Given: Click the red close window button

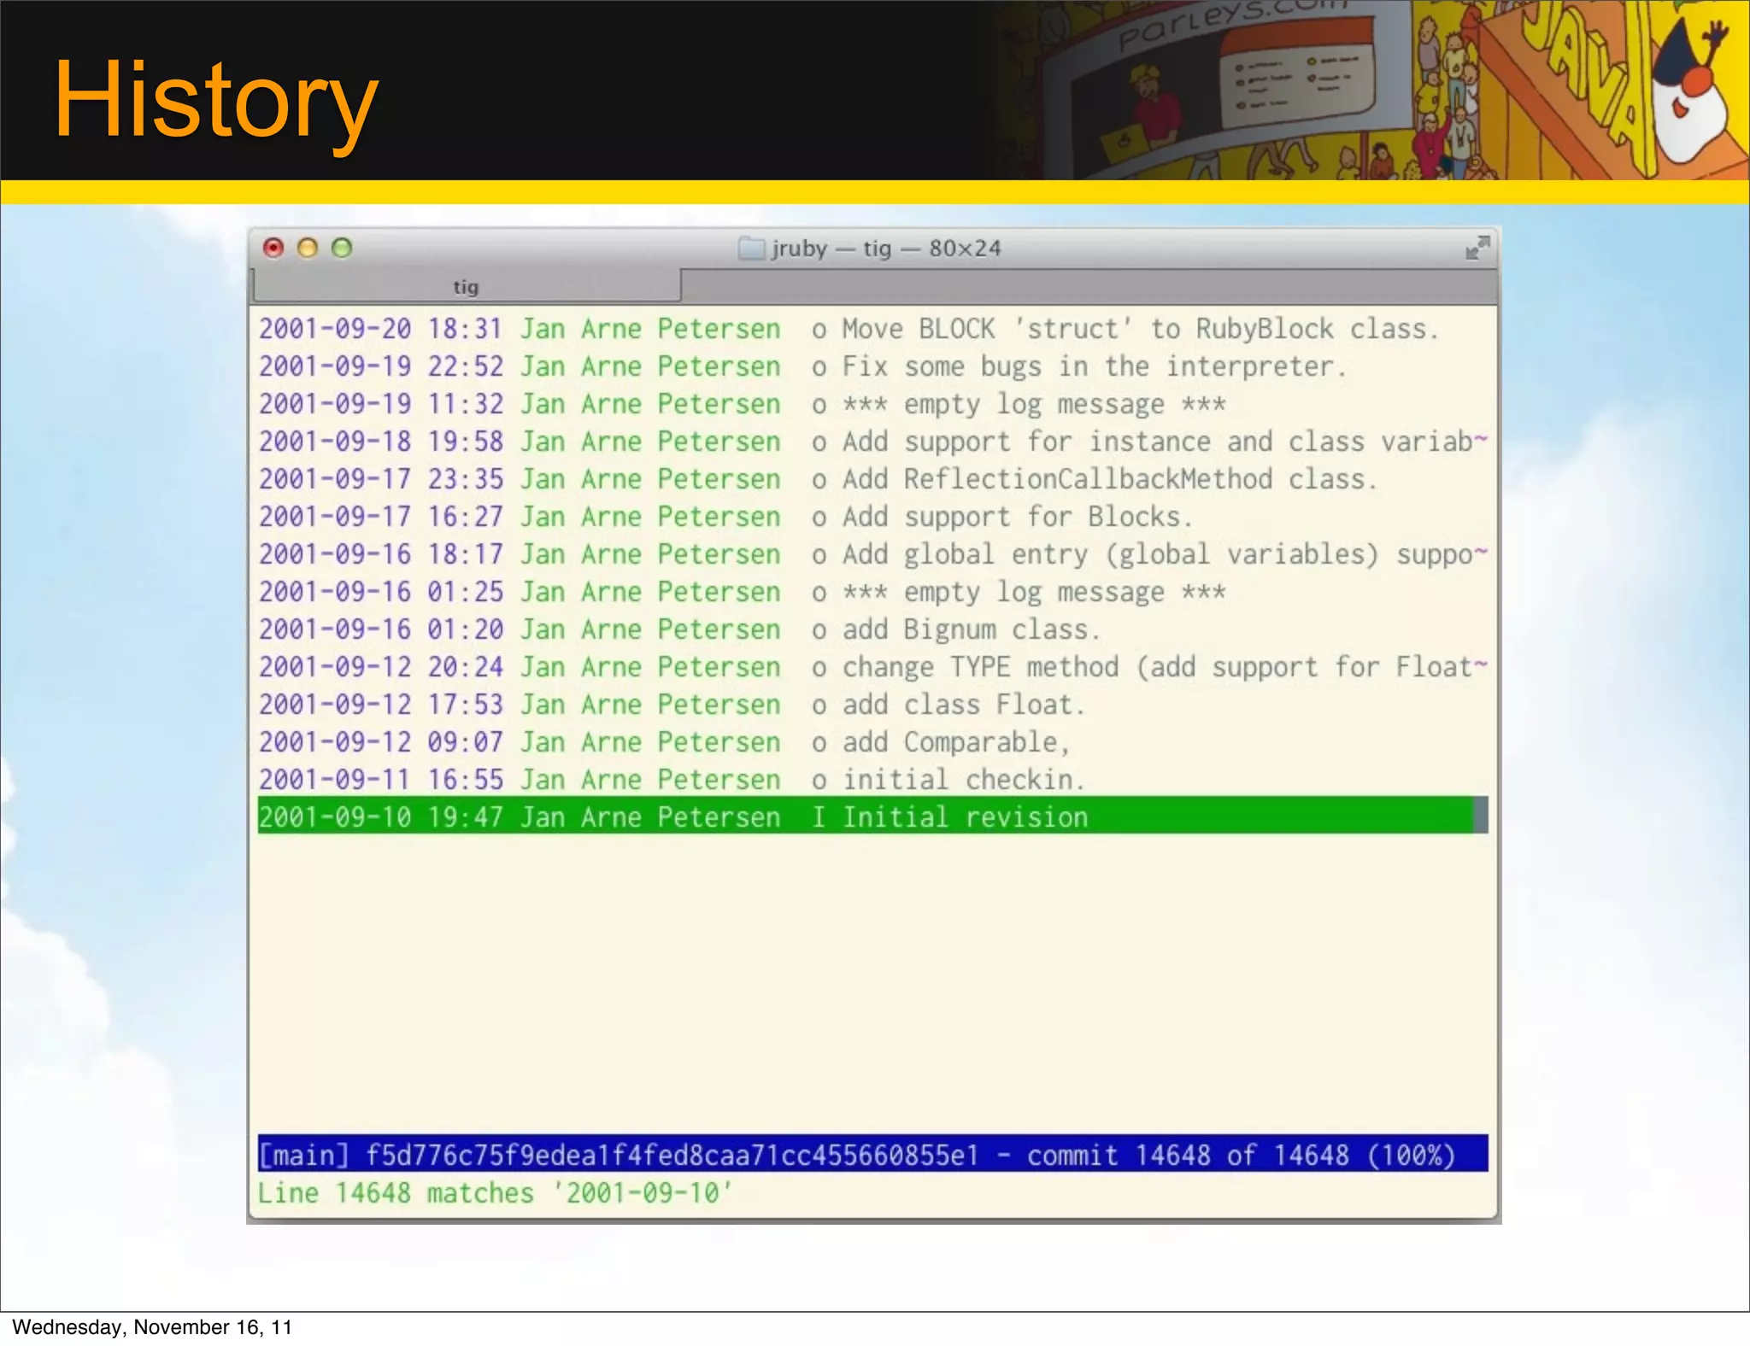Looking at the screenshot, I should point(273,248).
